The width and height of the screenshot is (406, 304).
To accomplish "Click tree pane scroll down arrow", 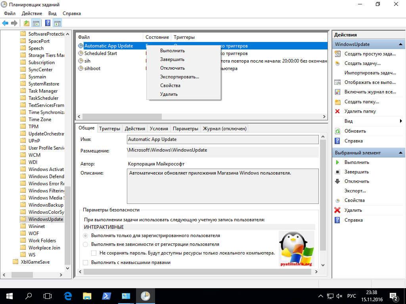I will point(67,268).
